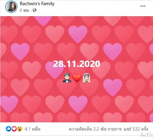Screen dimensions: 153x137
Task: Click the red heart emoji in the post
Action: (x=77, y=78)
